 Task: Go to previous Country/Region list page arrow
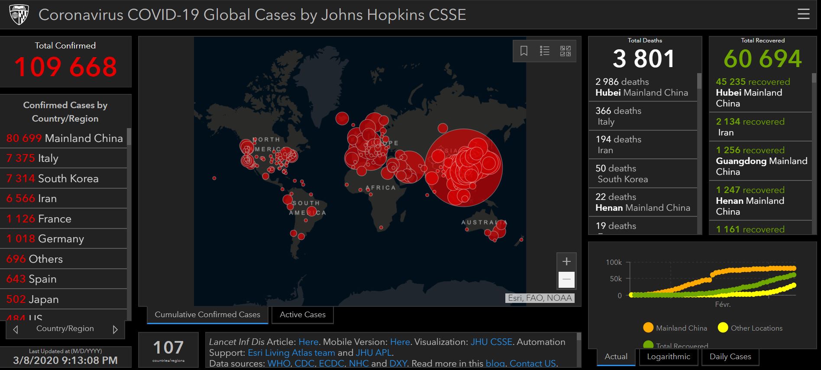(16, 329)
